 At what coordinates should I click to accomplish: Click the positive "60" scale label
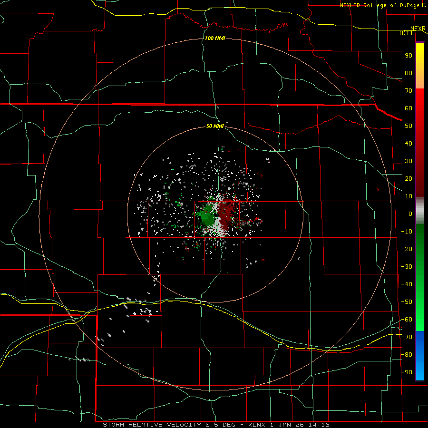tap(409, 108)
